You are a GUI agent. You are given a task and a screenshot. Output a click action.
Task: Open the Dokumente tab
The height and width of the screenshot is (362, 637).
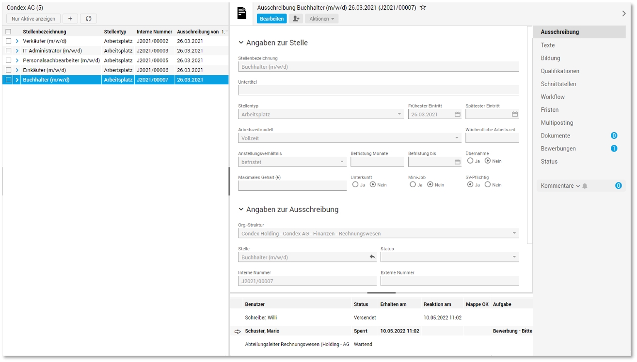coord(556,136)
